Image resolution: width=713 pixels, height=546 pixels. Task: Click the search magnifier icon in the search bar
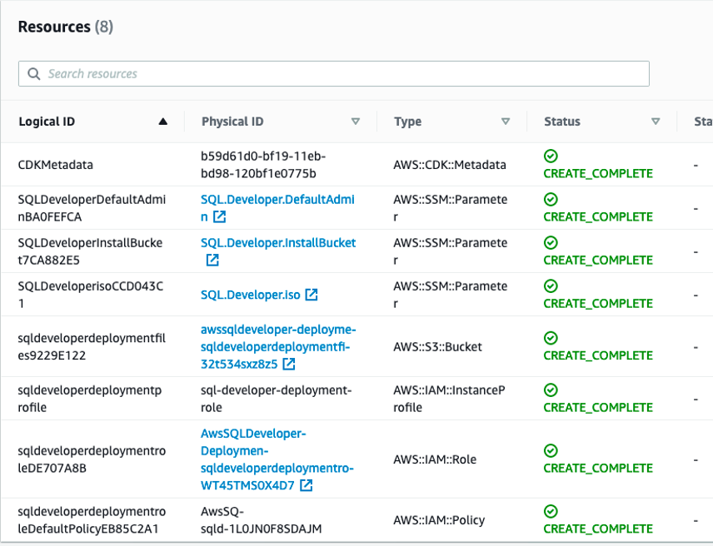pos(34,73)
